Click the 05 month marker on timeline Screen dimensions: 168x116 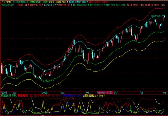tap(142, 92)
